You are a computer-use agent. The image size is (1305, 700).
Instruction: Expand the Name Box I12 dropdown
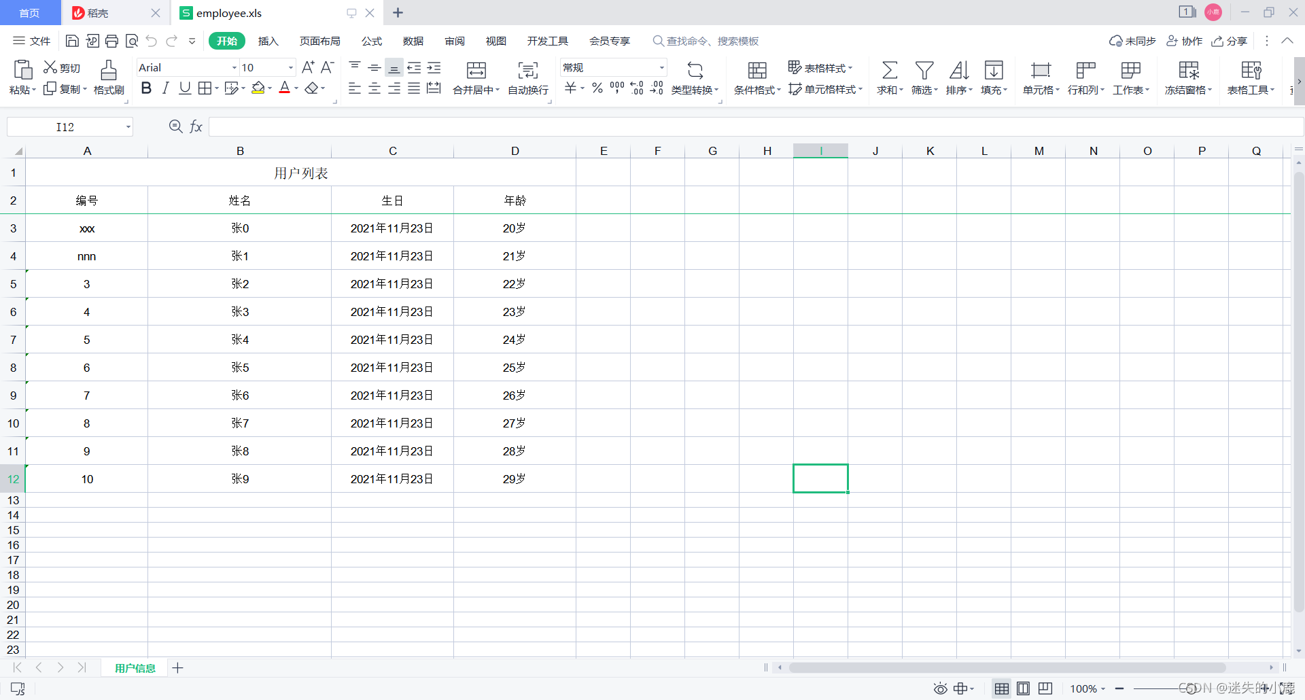128,127
